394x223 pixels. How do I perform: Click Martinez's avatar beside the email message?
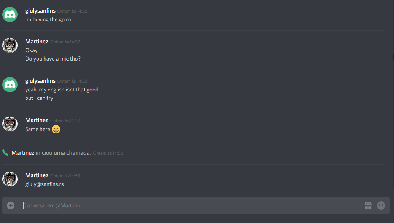(10, 179)
